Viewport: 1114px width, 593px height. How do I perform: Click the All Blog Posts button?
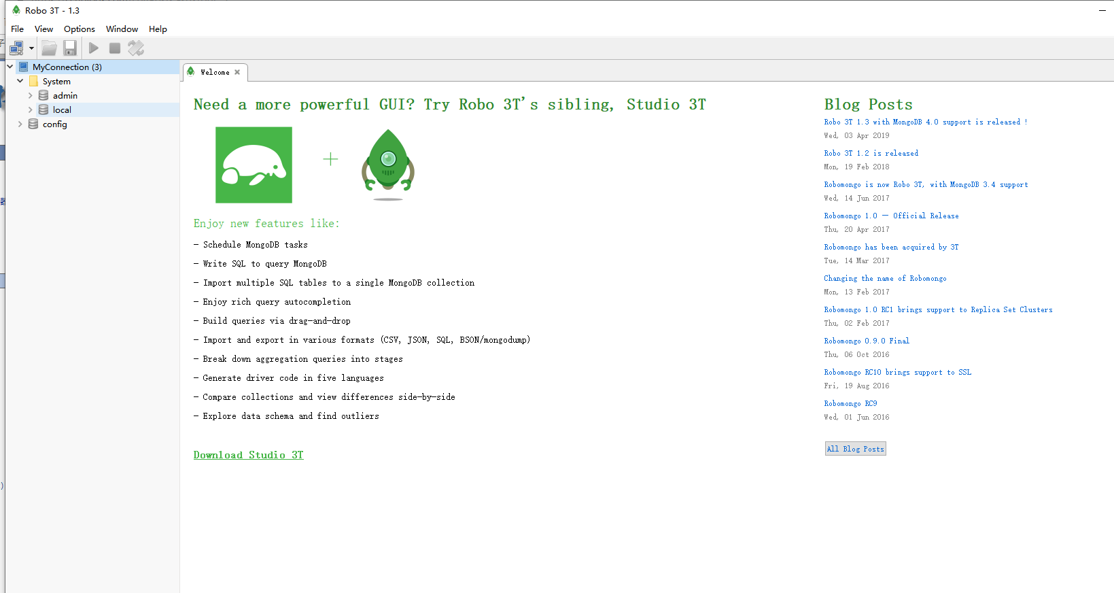[855, 449]
